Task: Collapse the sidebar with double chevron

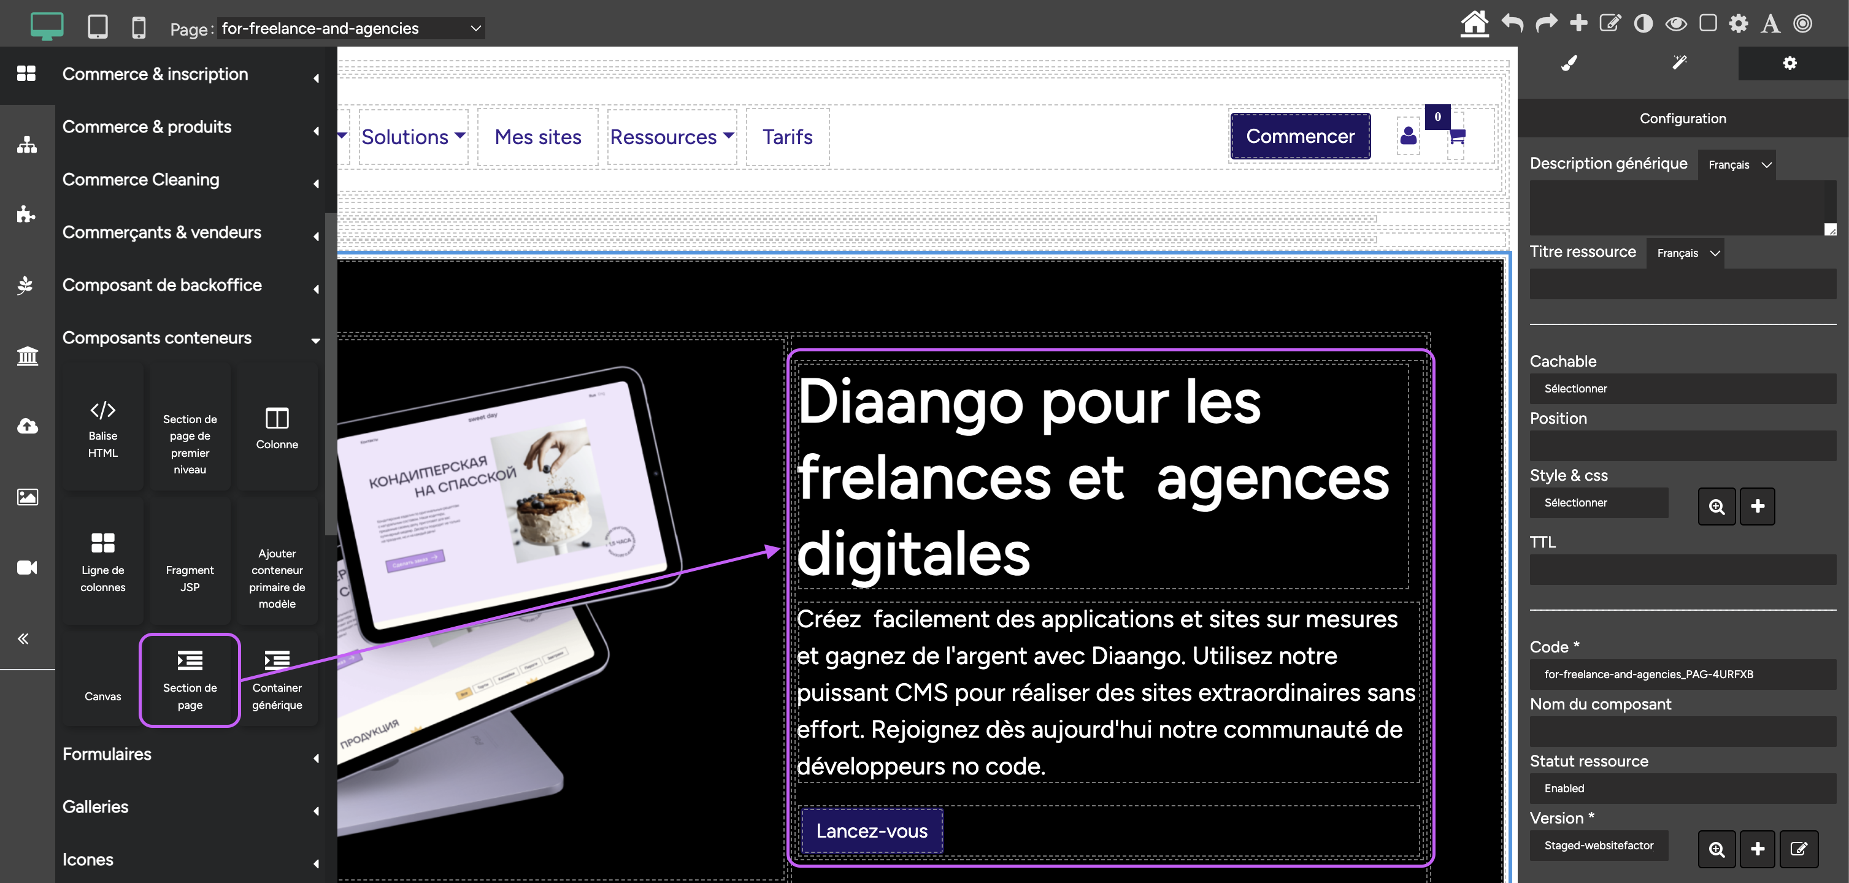Action: (23, 638)
